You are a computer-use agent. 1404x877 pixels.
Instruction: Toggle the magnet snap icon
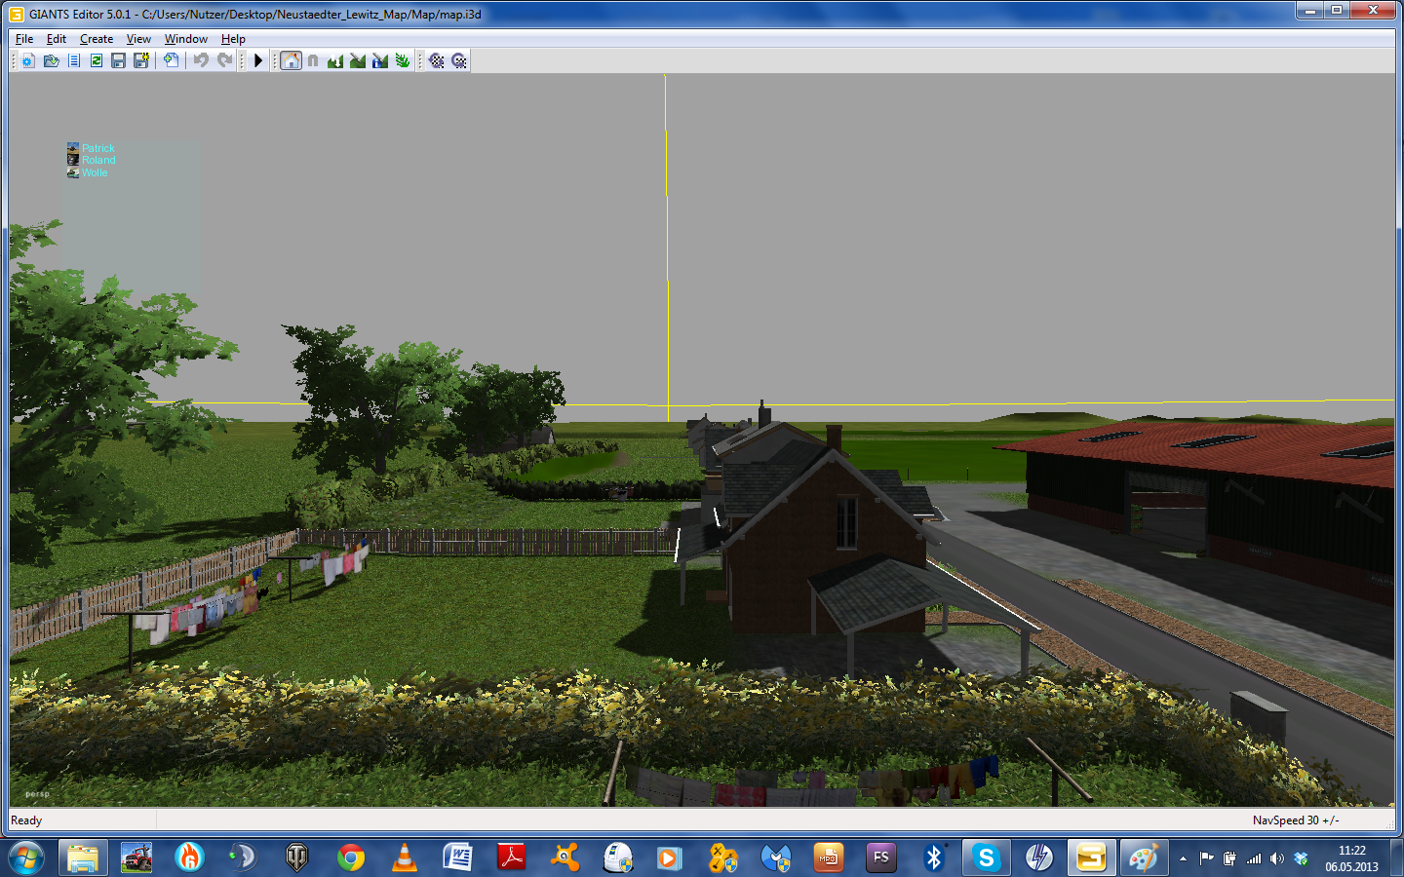coord(313,60)
